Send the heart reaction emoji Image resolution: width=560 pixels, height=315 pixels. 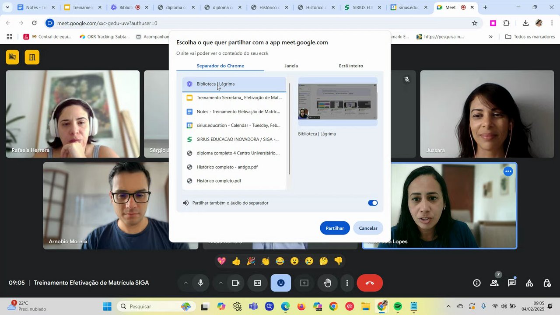point(222,261)
